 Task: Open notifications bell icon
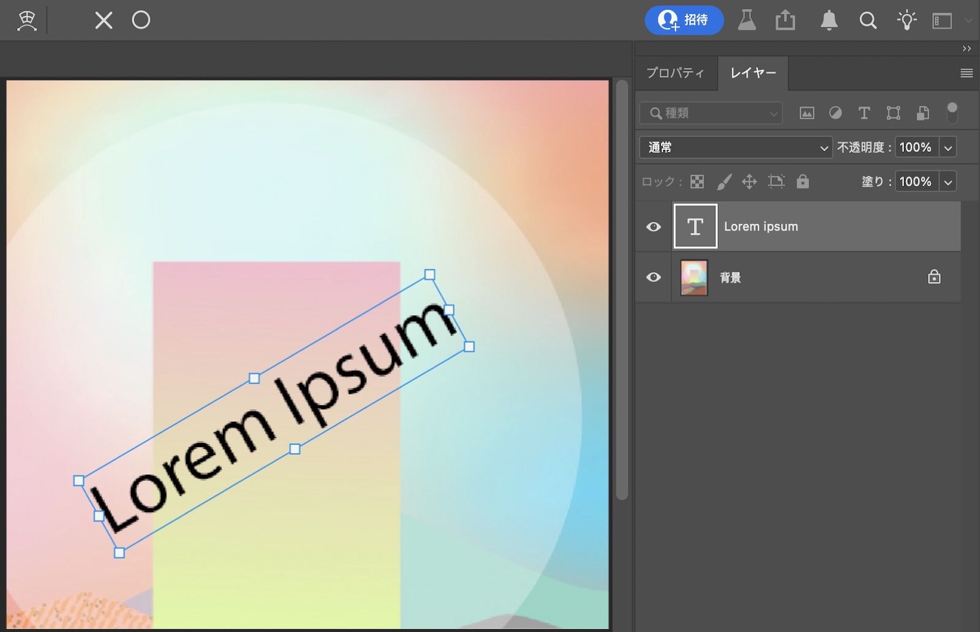[x=829, y=20]
